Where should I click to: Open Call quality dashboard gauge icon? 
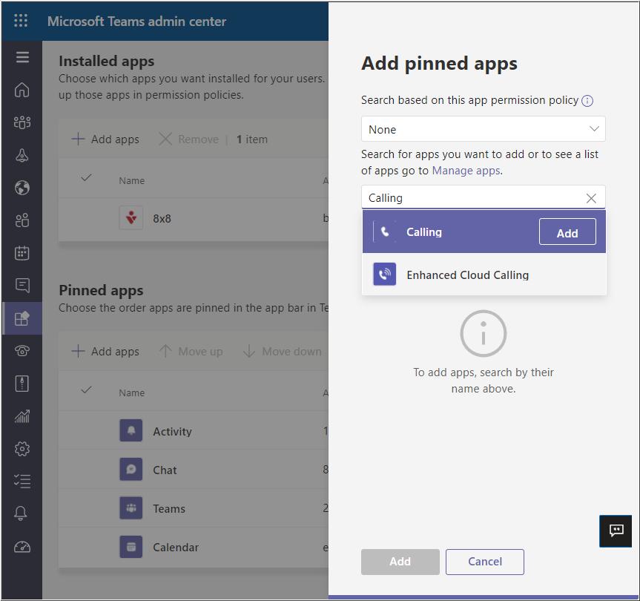pyautogui.click(x=22, y=547)
